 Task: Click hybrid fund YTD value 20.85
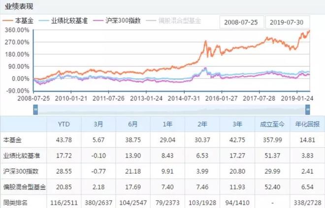[64, 187]
